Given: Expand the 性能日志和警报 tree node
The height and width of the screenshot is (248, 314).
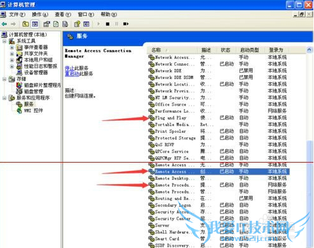Looking at the screenshot, I should tap(12, 66).
